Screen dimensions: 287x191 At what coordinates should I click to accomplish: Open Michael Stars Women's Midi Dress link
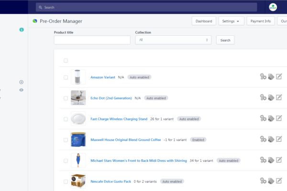point(139,160)
